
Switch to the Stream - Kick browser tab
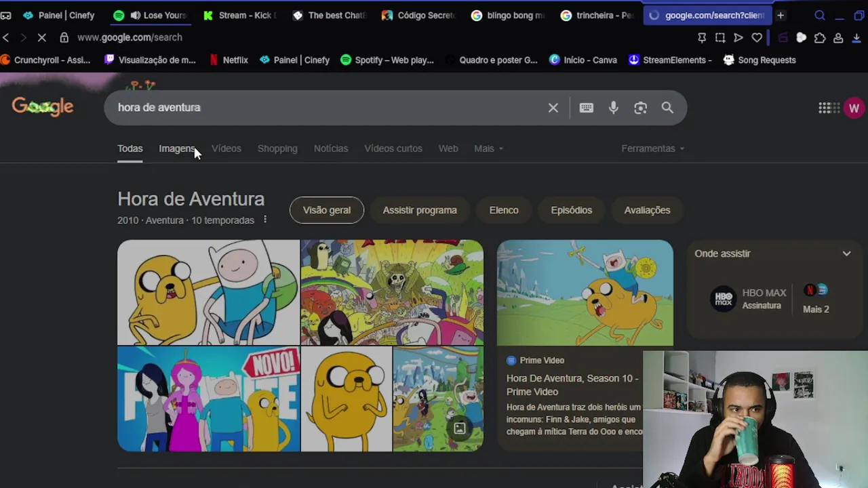click(239, 15)
